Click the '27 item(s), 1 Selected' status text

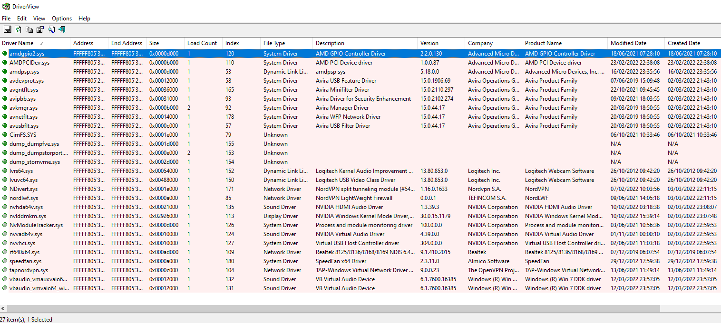(26, 320)
